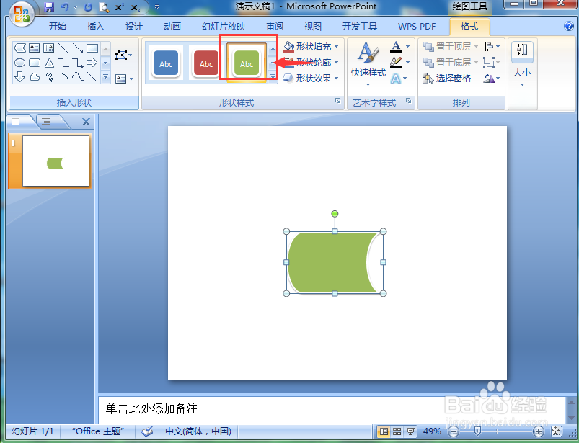Image resolution: width=579 pixels, height=443 pixels.
Task: Switch to the 动画 tab
Action: tap(172, 26)
